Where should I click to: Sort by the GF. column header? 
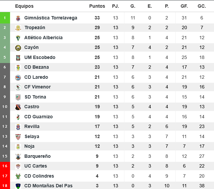(x=184, y=6)
